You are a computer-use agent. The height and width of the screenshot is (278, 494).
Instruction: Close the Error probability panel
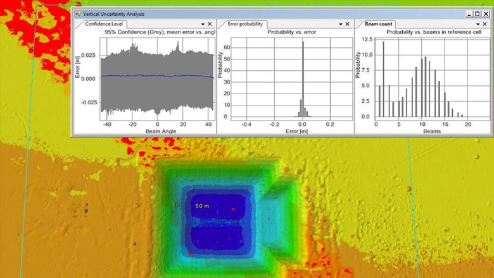pos(348,24)
